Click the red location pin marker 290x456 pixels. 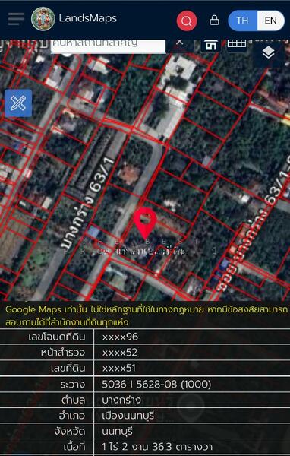[145, 223]
